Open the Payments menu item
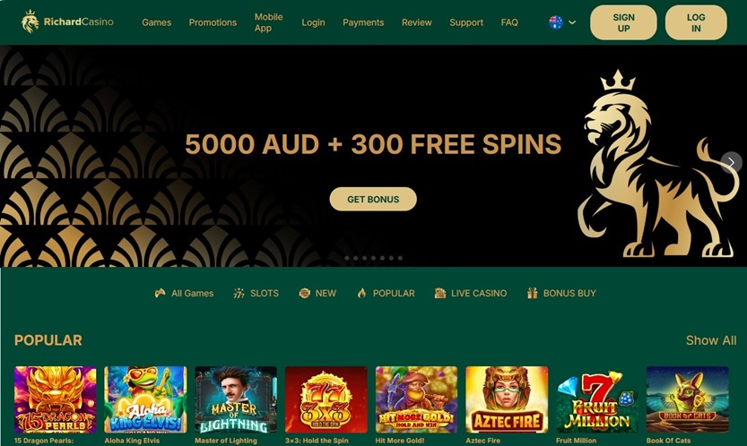 pyautogui.click(x=363, y=22)
